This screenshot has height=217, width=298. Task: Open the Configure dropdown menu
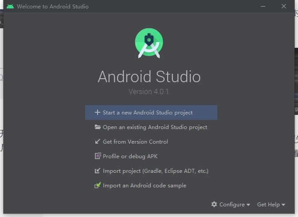click(231, 204)
